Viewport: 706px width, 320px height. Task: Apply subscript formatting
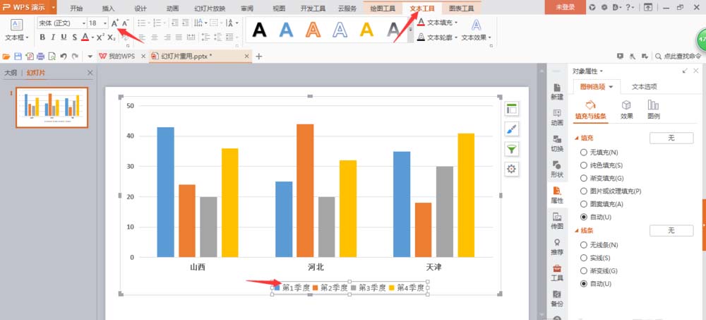click(x=112, y=37)
